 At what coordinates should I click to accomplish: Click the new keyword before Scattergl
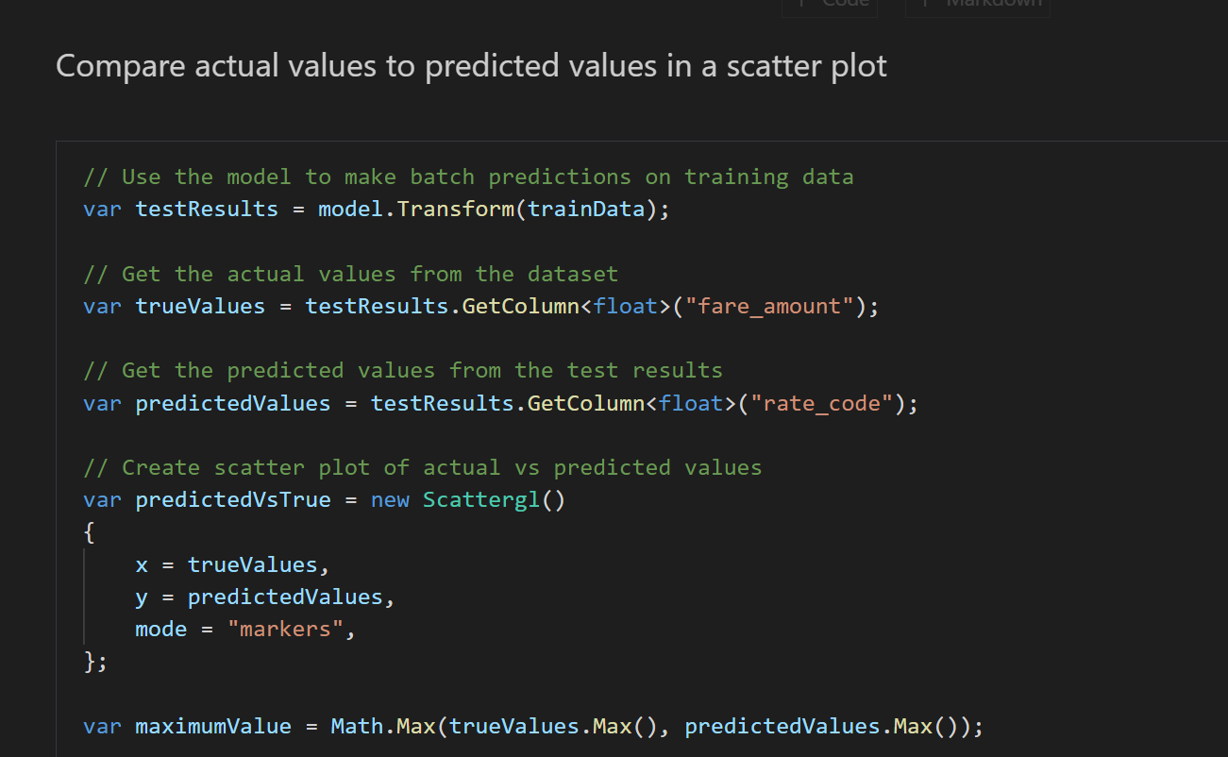(x=390, y=499)
